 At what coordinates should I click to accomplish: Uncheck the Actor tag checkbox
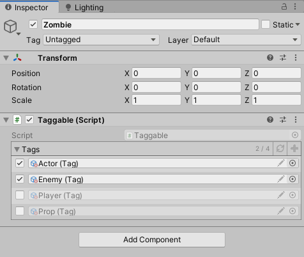tap(20, 163)
